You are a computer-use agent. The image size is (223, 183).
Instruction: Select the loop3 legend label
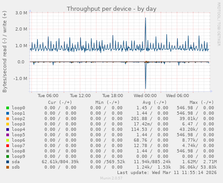[x=18, y=124]
